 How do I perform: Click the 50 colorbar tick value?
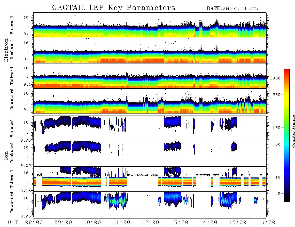pos(278,144)
